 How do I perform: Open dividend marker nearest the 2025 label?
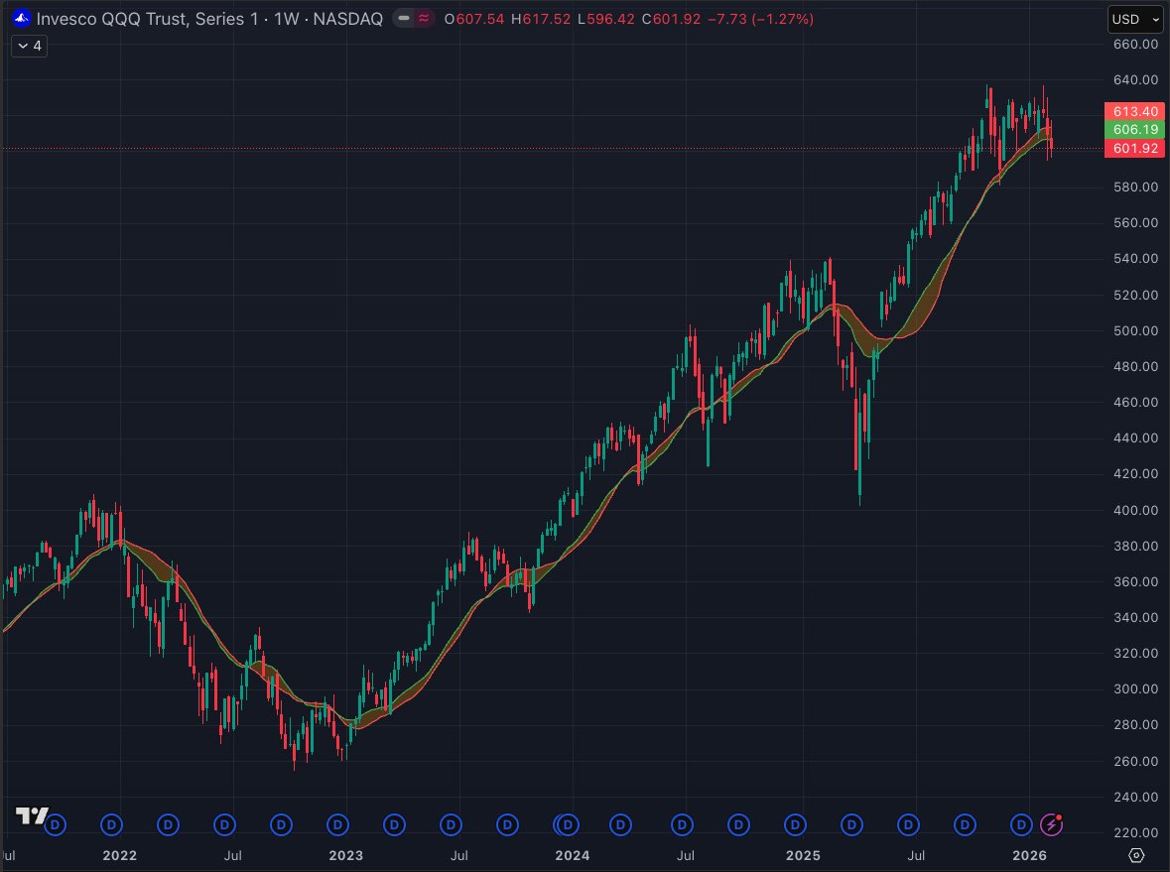796,825
